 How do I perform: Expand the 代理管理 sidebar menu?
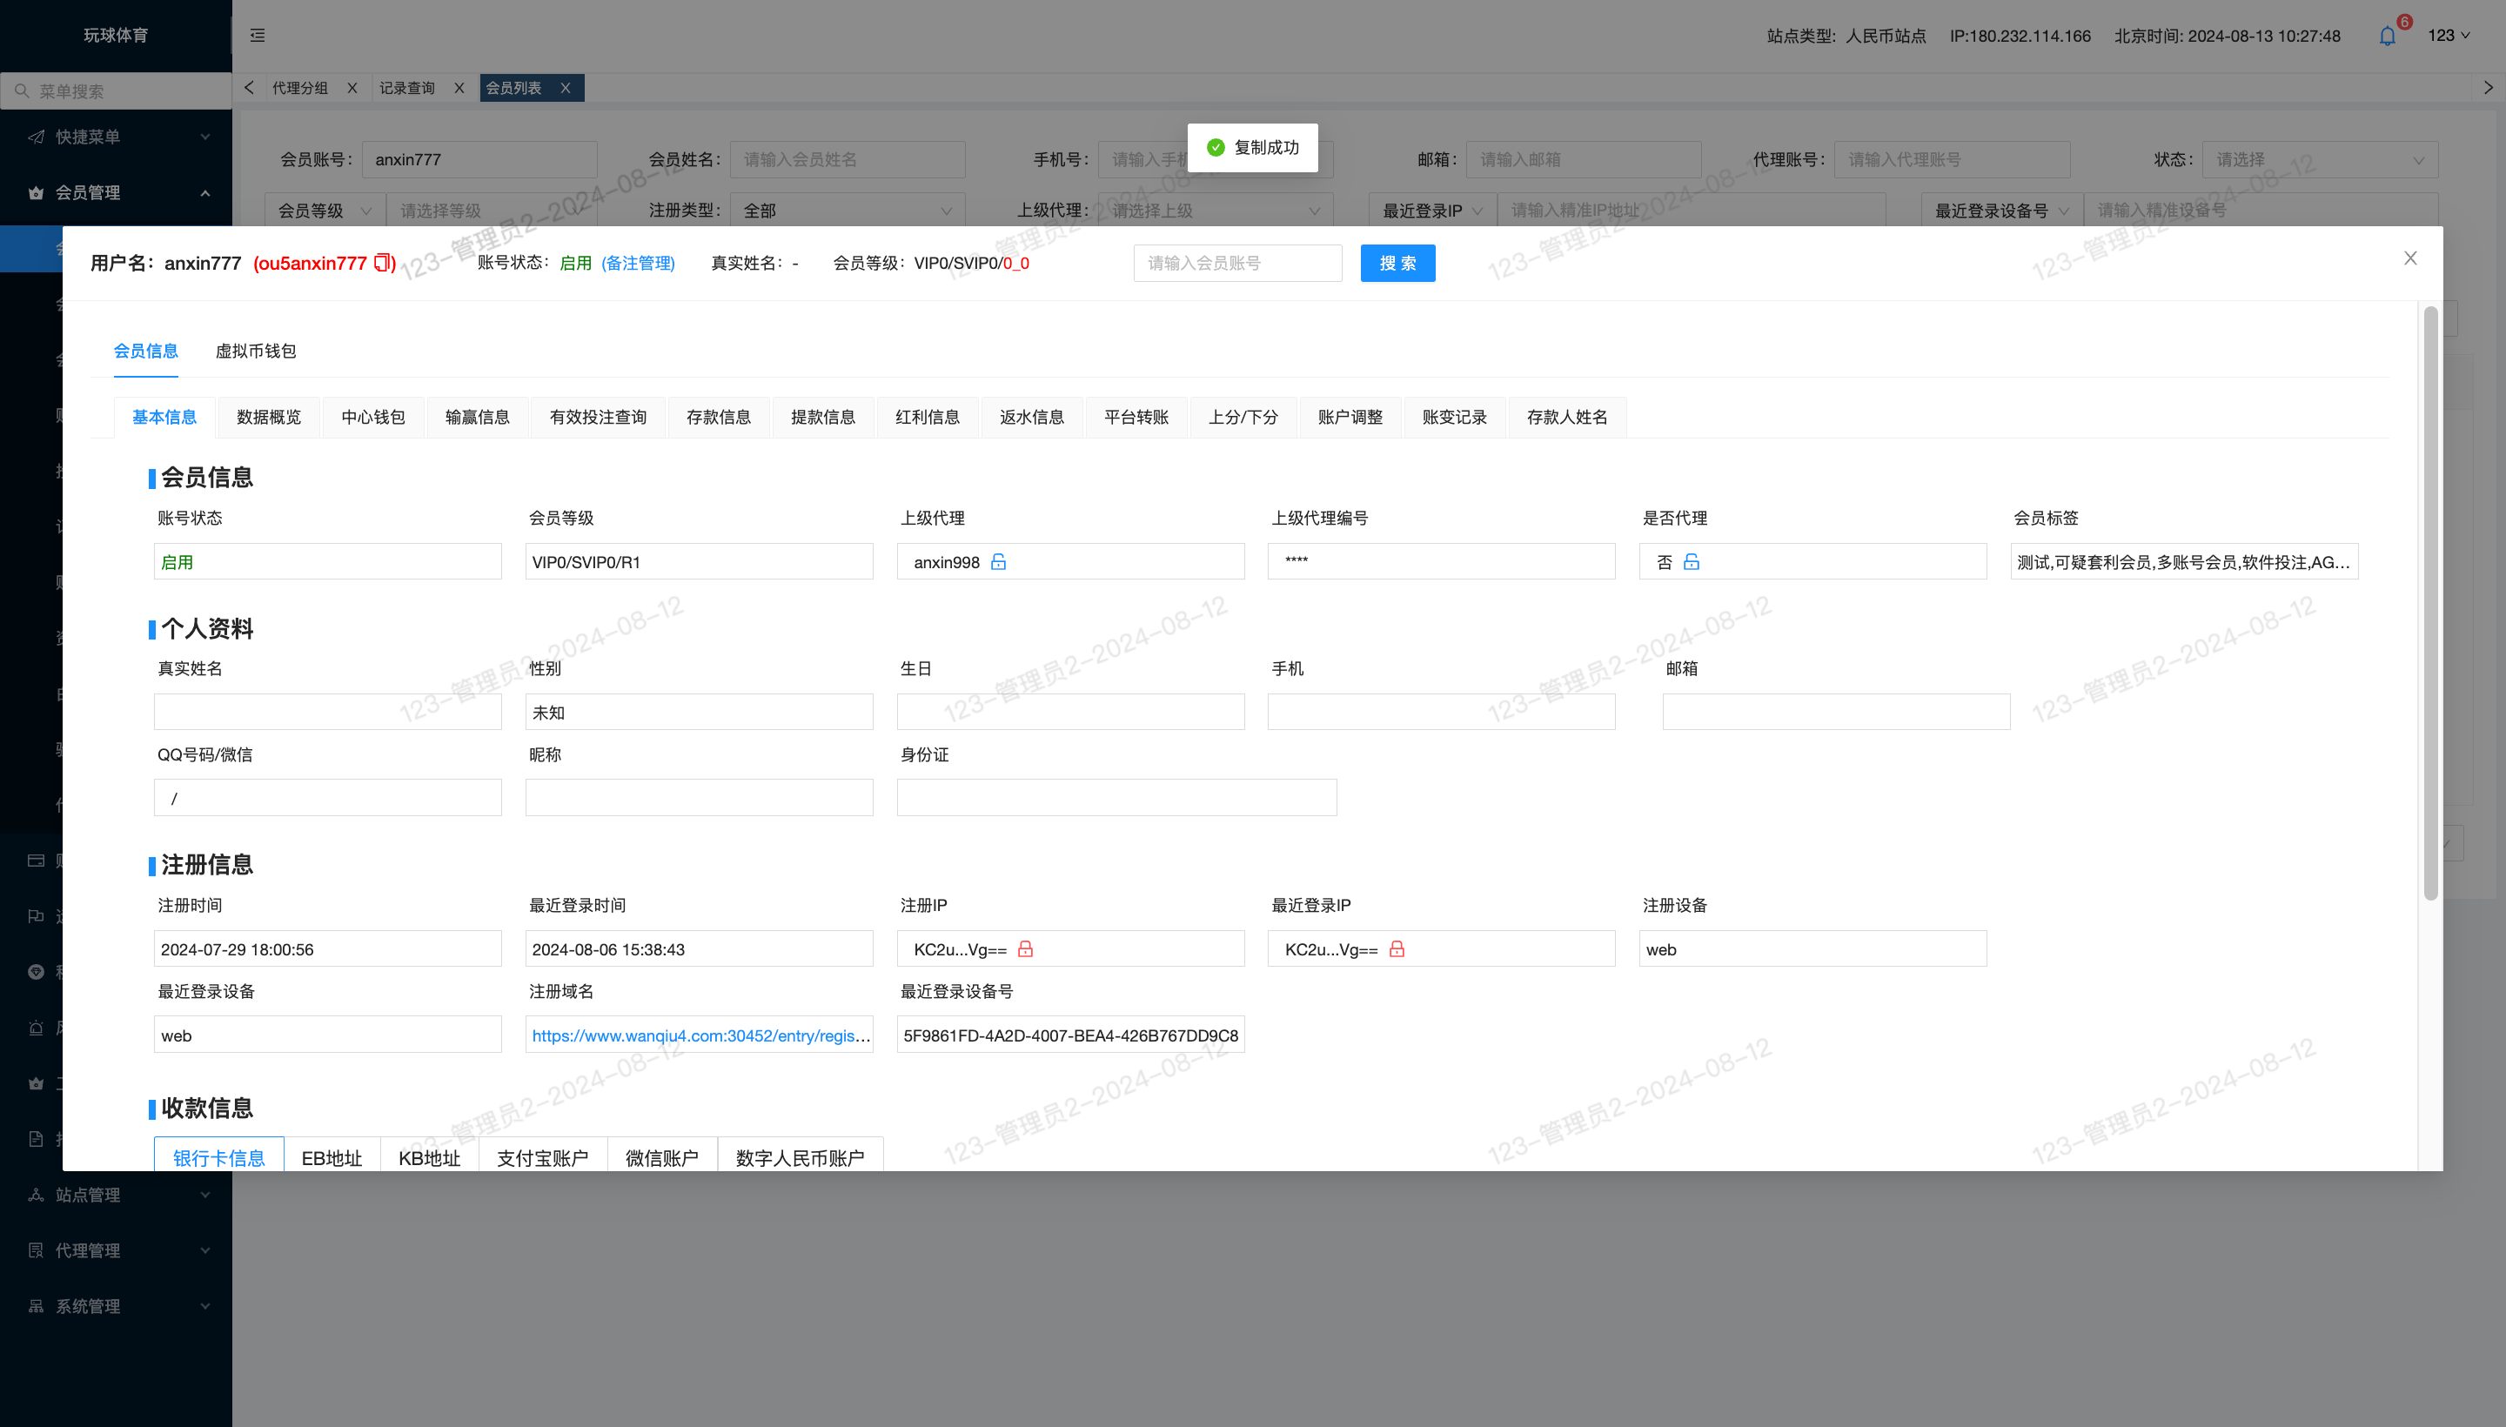click(116, 1250)
